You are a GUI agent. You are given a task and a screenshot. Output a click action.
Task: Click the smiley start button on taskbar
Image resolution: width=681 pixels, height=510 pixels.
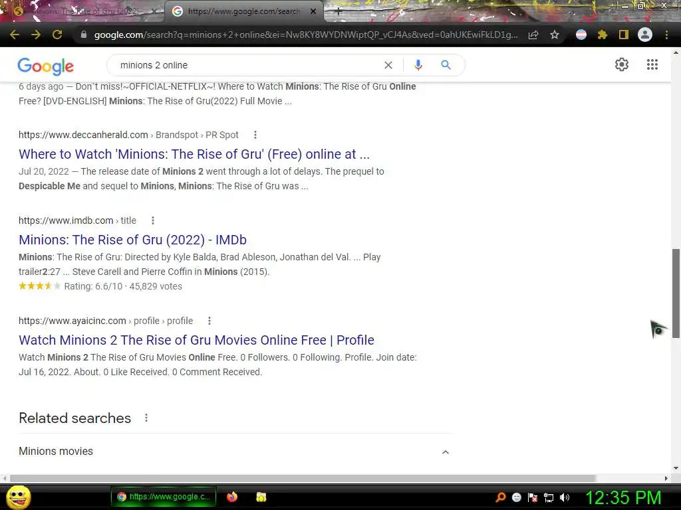click(19, 497)
